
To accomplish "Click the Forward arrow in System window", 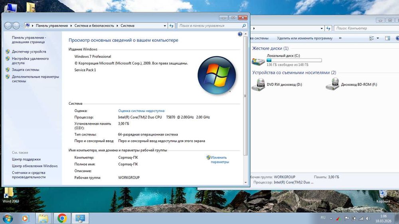I will click(x=16, y=26).
